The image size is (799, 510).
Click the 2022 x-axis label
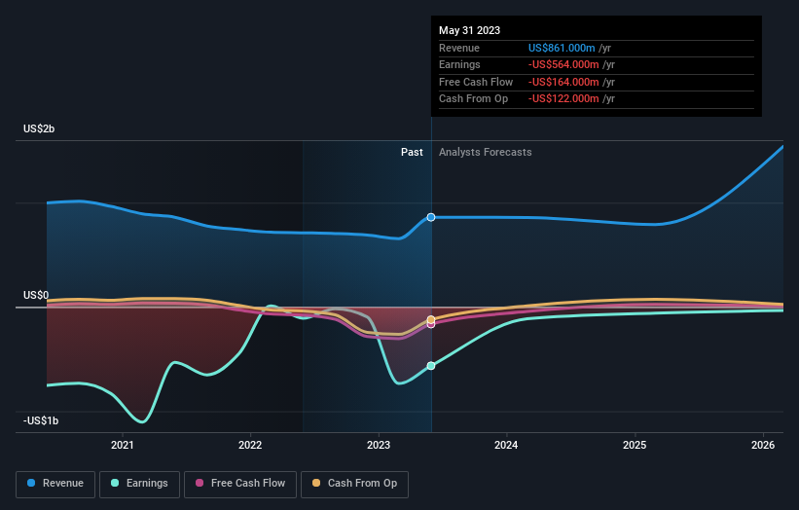tap(250, 446)
